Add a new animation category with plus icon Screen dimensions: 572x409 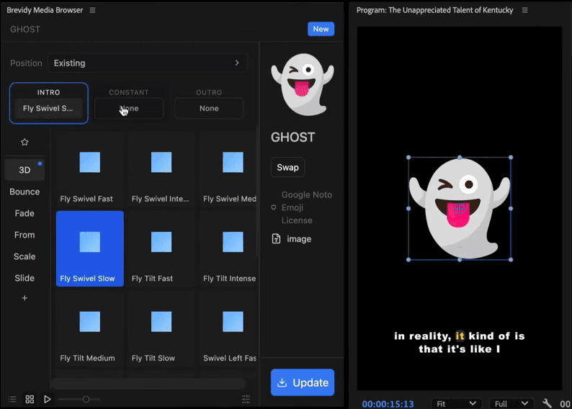pyautogui.click(x=24, y=298)
